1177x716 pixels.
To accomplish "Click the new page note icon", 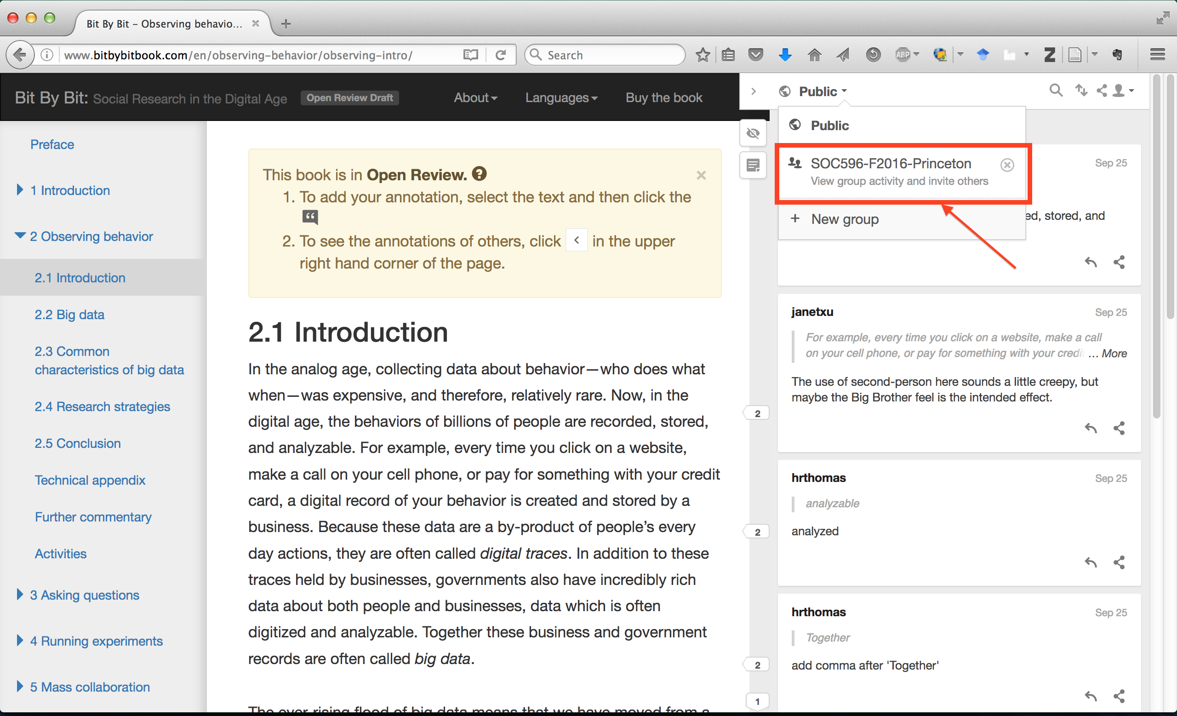I will tap(753, 166).
